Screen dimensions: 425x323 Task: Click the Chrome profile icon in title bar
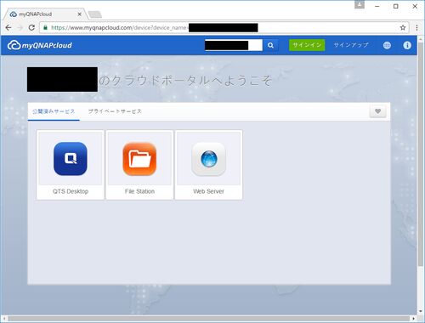(x=360, y=4)
